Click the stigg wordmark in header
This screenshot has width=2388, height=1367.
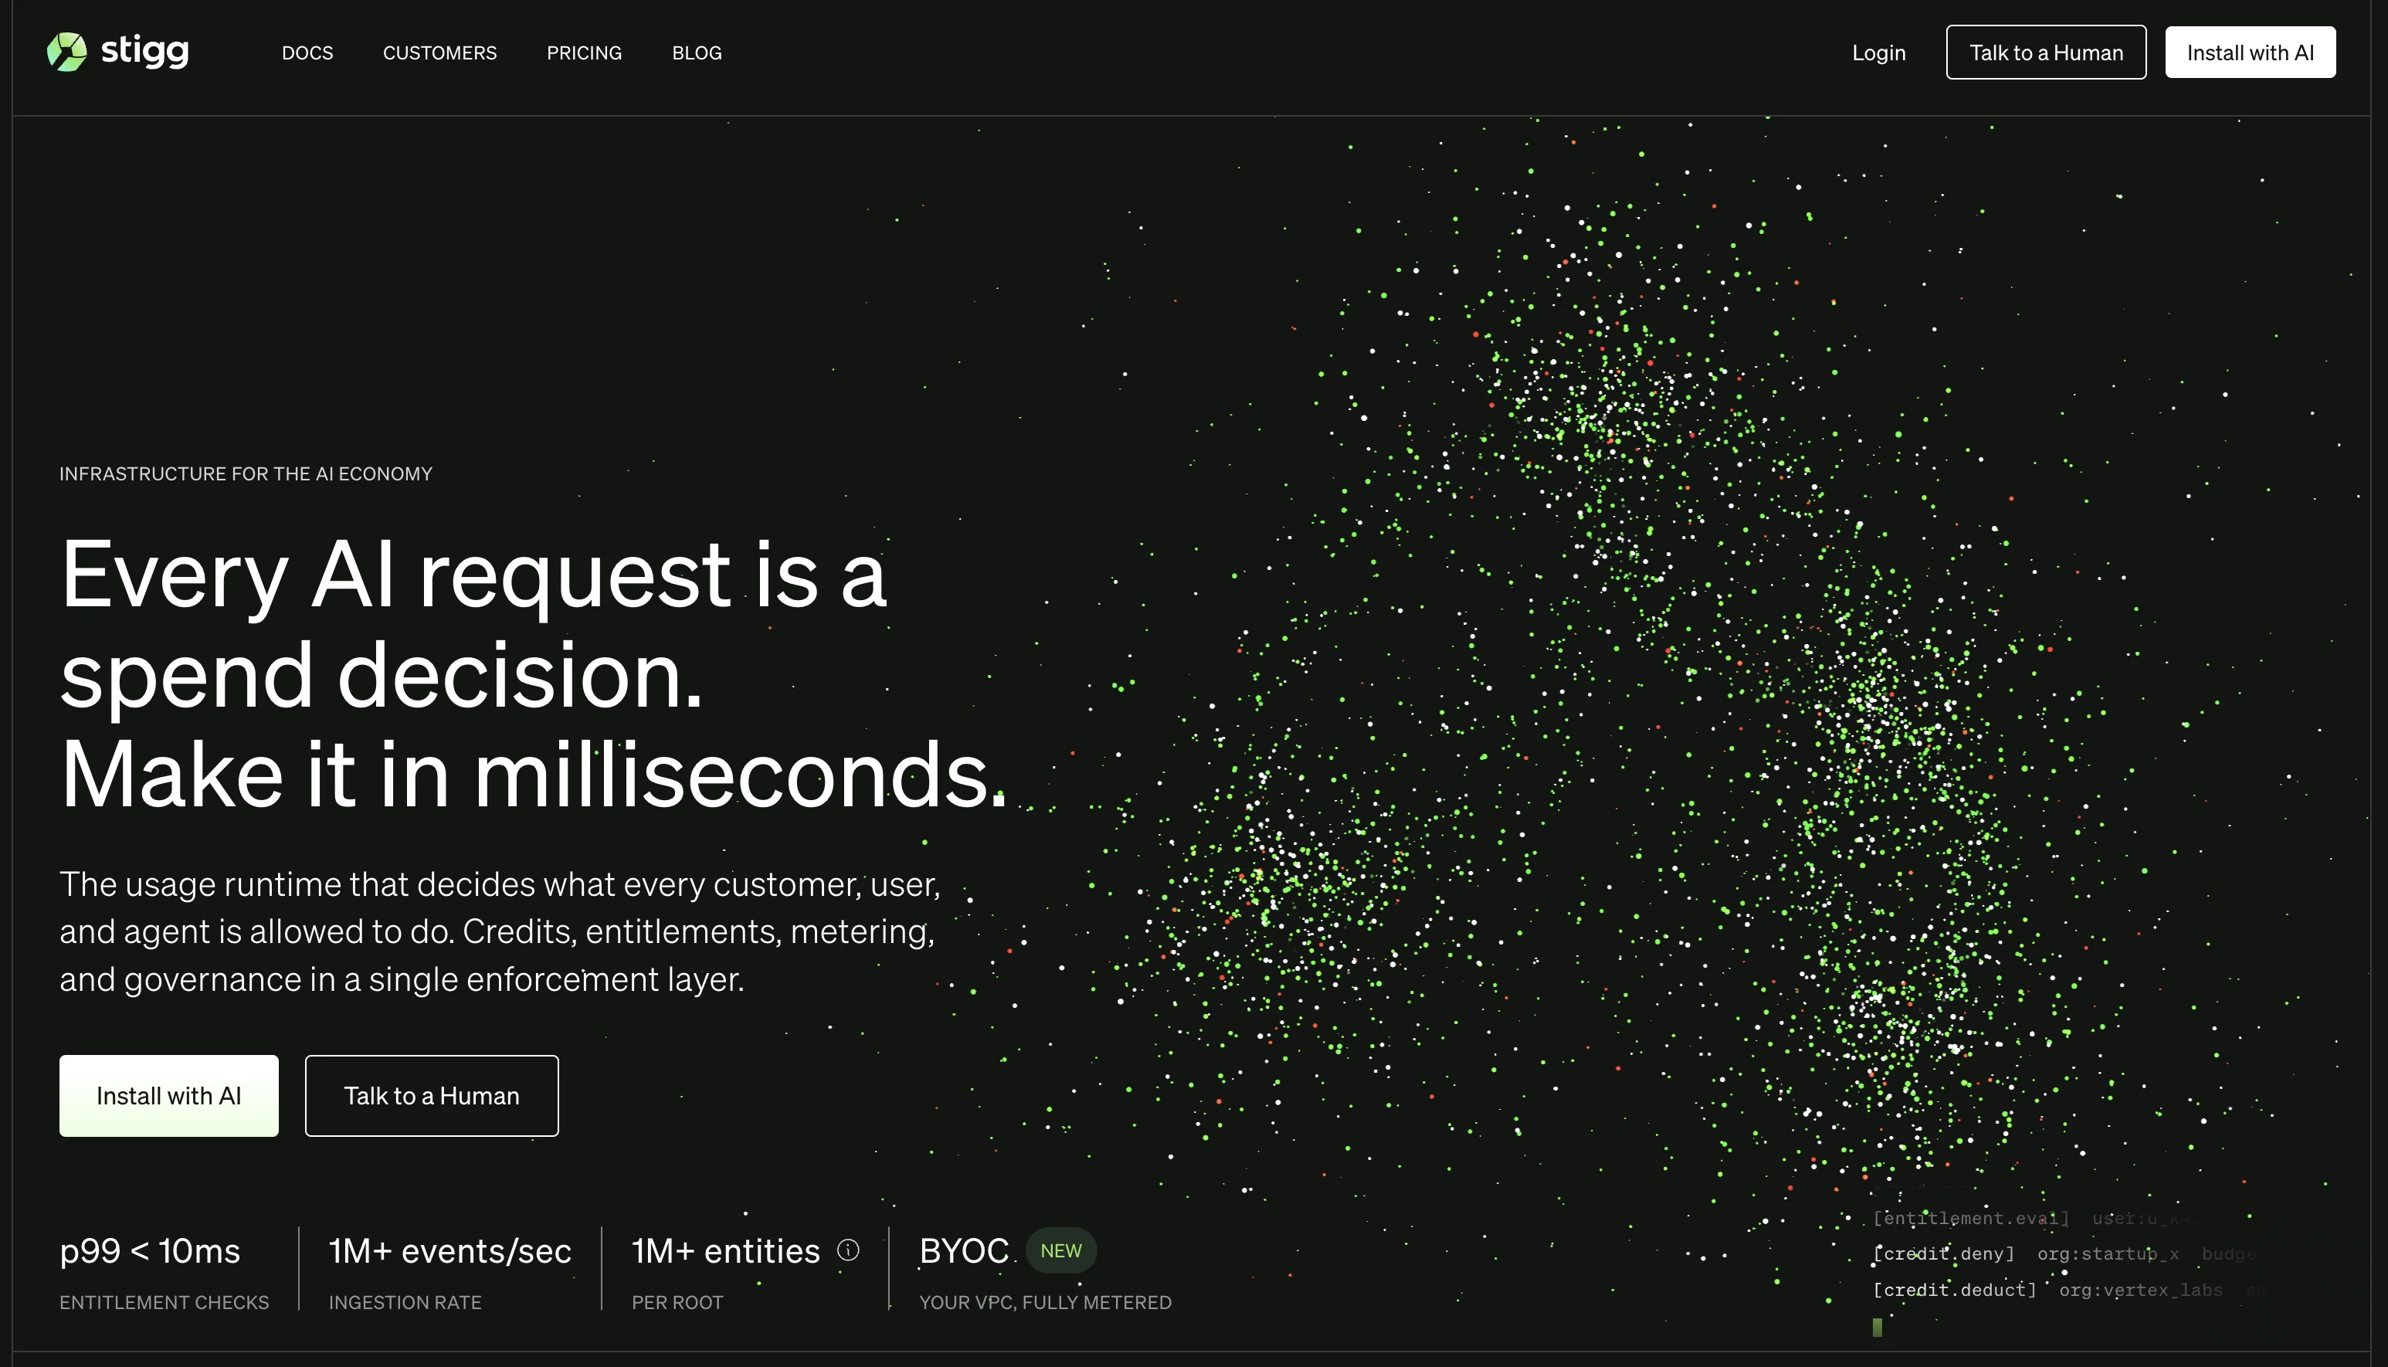(144, 51)
